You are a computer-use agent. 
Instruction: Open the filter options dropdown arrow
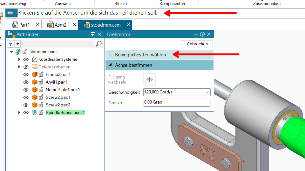coord(17,44)
